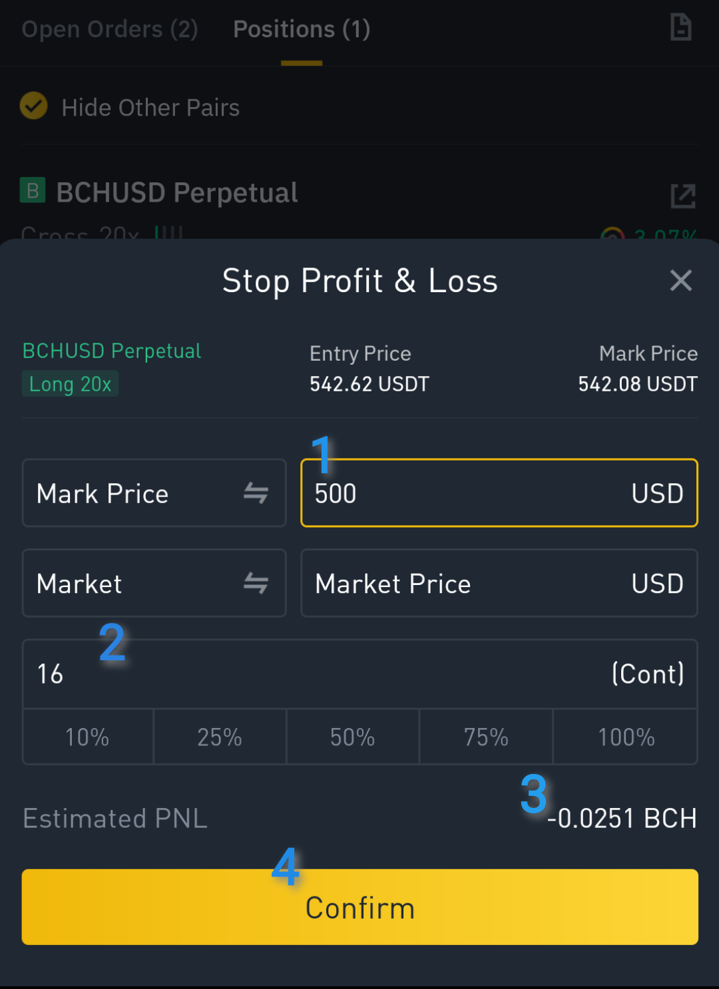Switch to Open Orders (2) tab

[110, 29]
